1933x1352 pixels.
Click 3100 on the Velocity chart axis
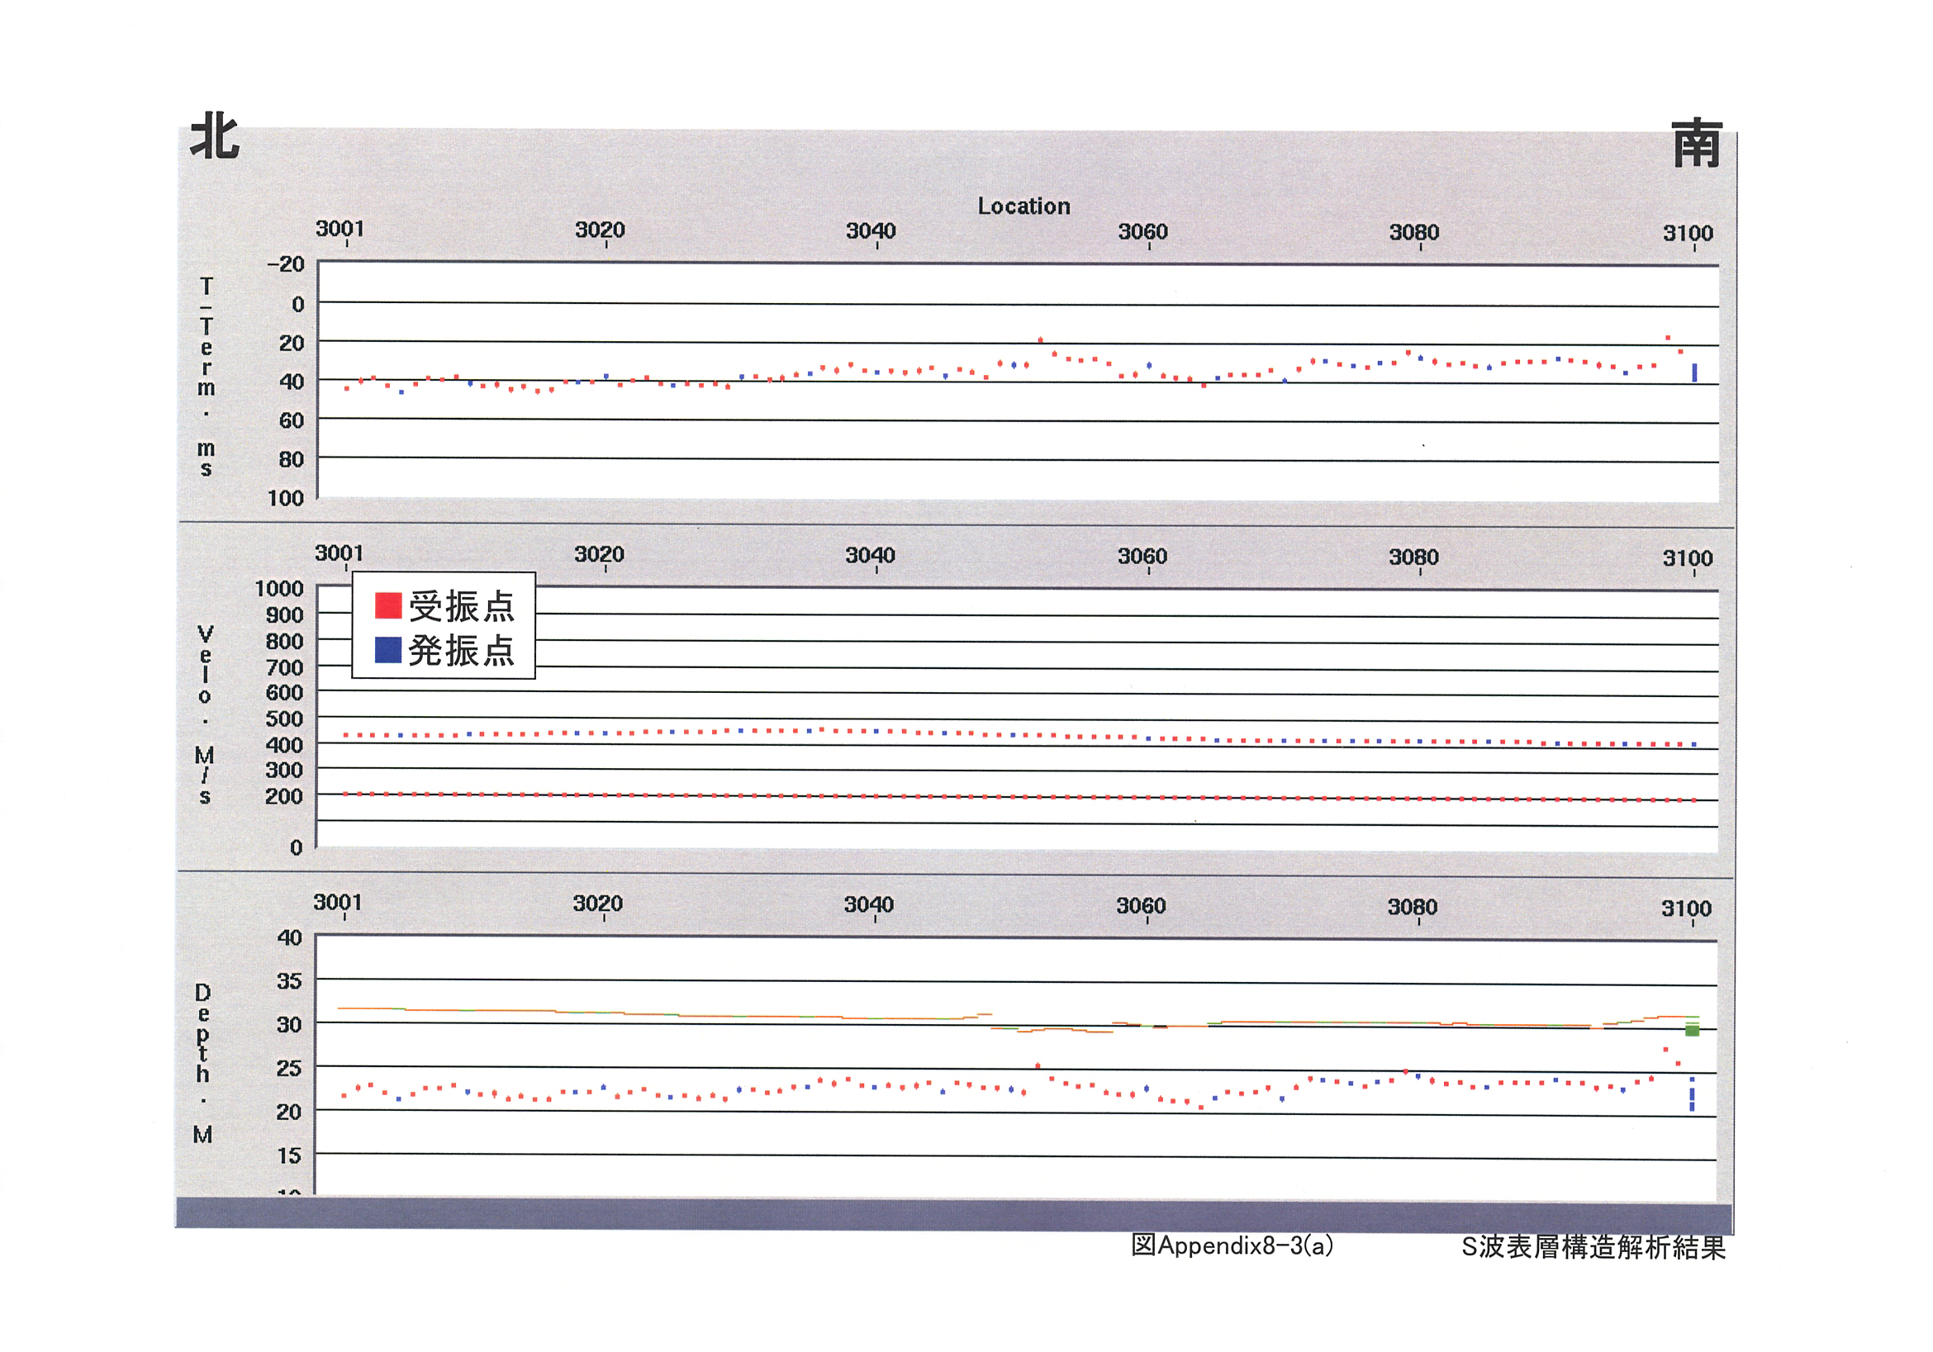tap(1688, 559)
